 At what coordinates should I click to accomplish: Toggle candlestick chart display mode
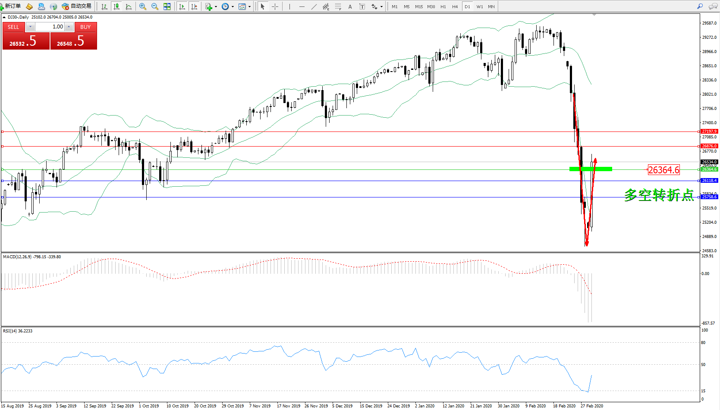click(x=116, y=6)
